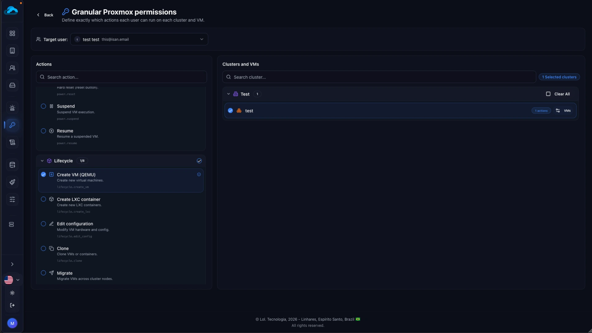Click the Resume play icon
The height and width of the screenshot is (333, 592).
pos(51,131)
